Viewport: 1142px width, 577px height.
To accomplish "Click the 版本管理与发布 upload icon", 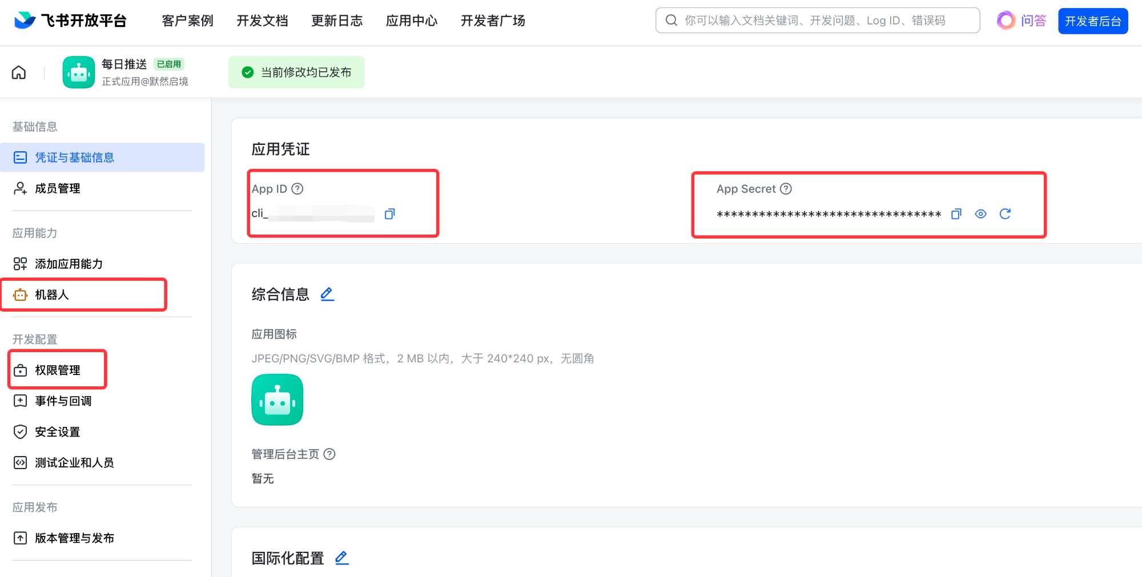I will [x=20, y=538].
